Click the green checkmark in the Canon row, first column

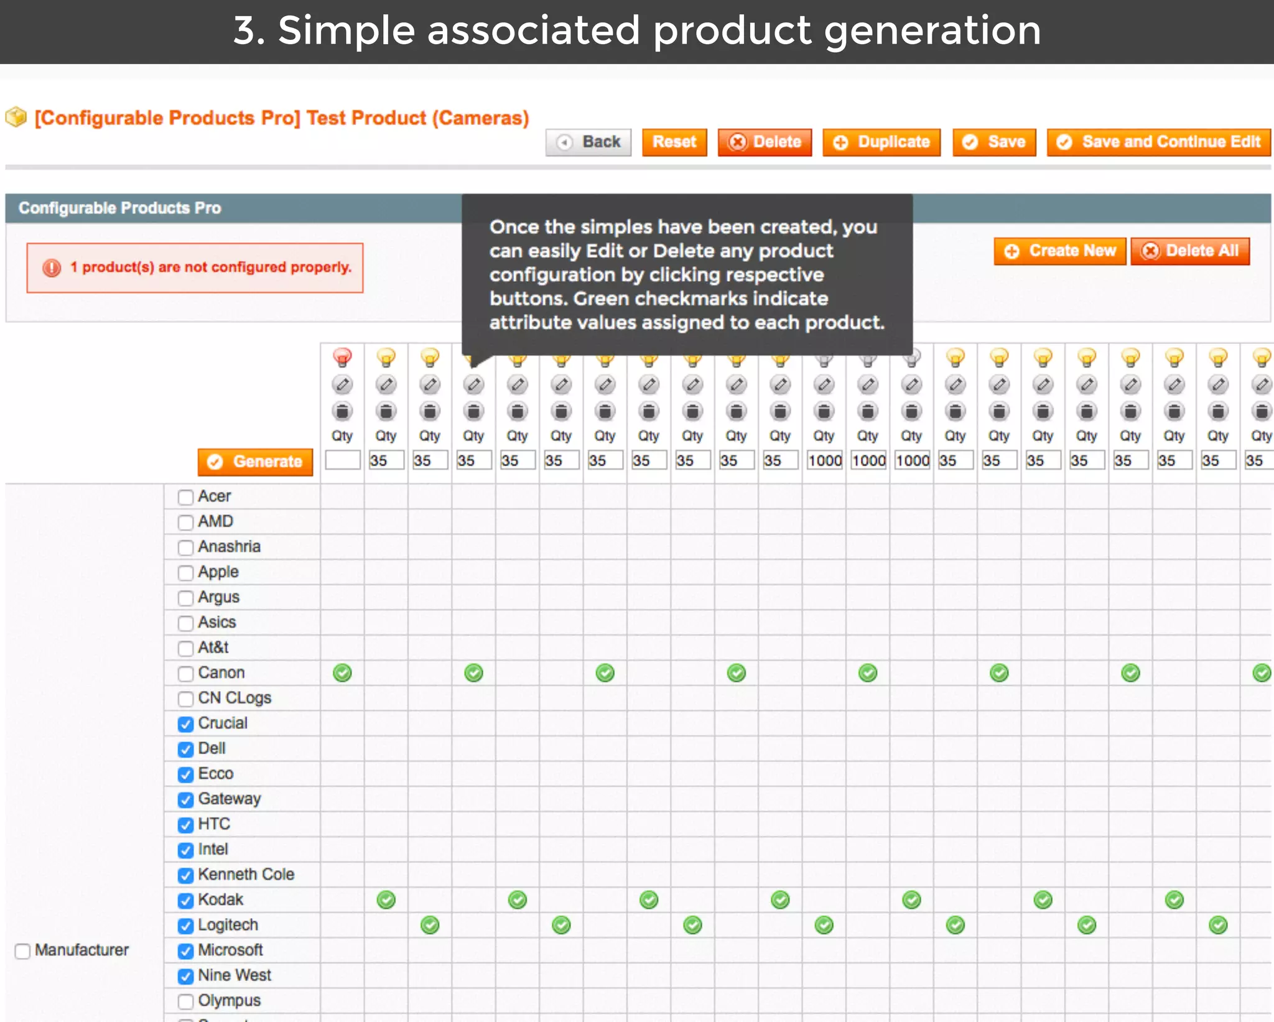tap(342, 672)
